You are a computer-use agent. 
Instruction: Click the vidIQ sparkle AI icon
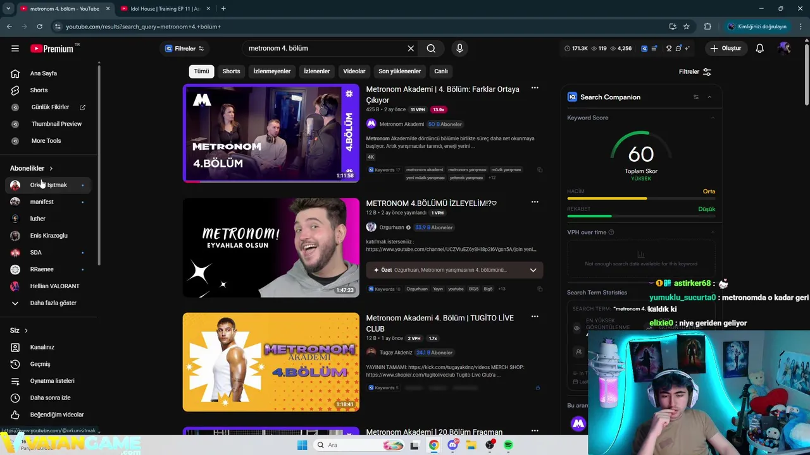[687, 48]
